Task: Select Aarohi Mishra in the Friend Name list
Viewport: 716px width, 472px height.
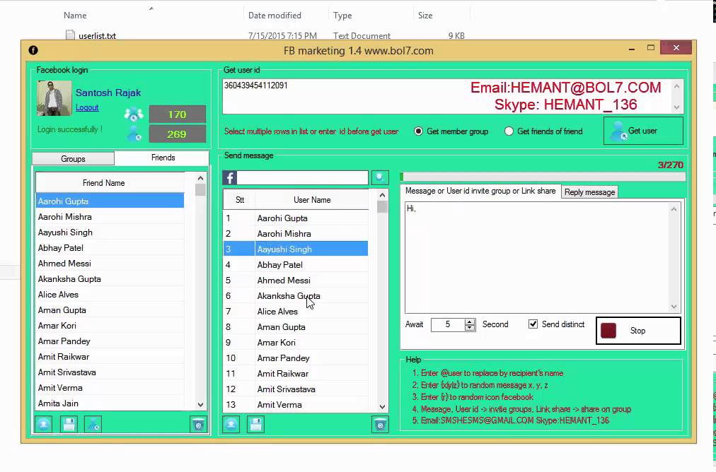Action: pos(110,217)
